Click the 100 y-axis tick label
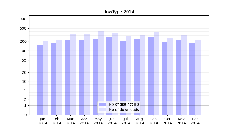The image size is (232, 129). [x=23, y=51]
